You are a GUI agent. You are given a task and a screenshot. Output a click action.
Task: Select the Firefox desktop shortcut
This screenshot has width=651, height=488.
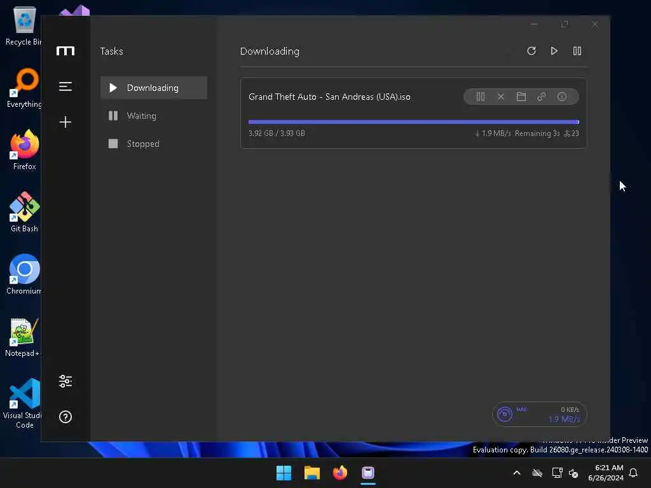25,150
